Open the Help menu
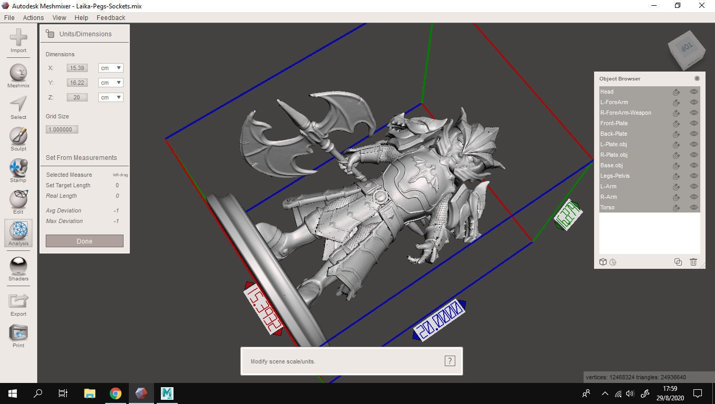The image size is (715, 404). point(81,17)
